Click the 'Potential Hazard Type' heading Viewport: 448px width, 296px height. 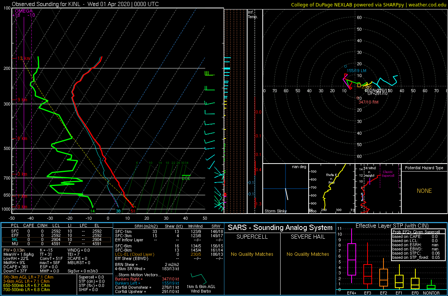pyautogui.click(x=424, y=168)
